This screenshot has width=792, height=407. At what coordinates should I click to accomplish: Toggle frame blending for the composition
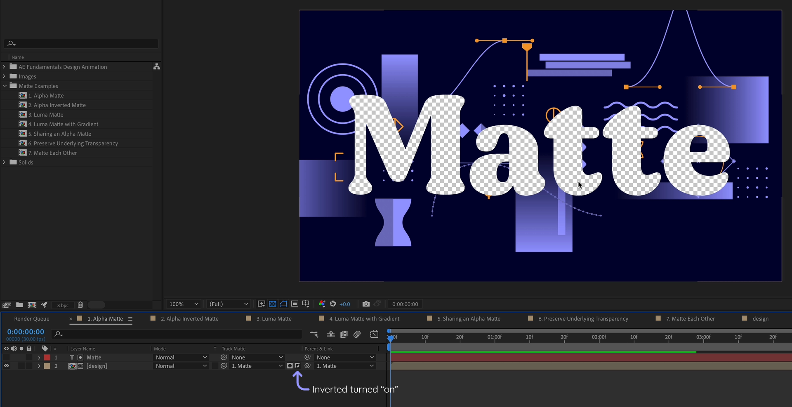coord(344,334)
